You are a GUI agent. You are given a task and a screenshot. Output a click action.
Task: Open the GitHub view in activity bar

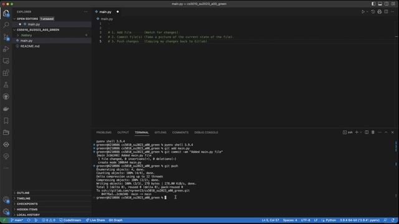6,97
